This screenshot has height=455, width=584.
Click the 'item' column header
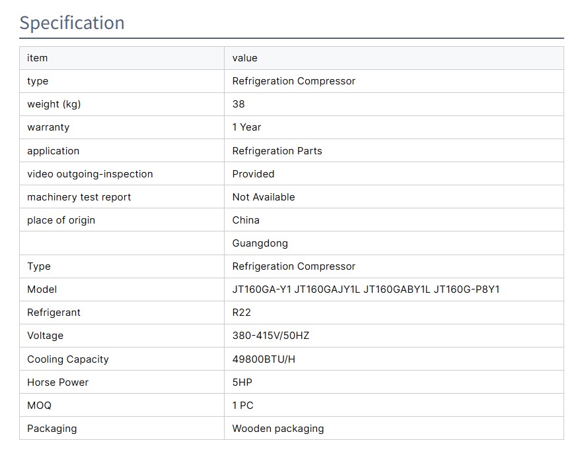(38, 58)
